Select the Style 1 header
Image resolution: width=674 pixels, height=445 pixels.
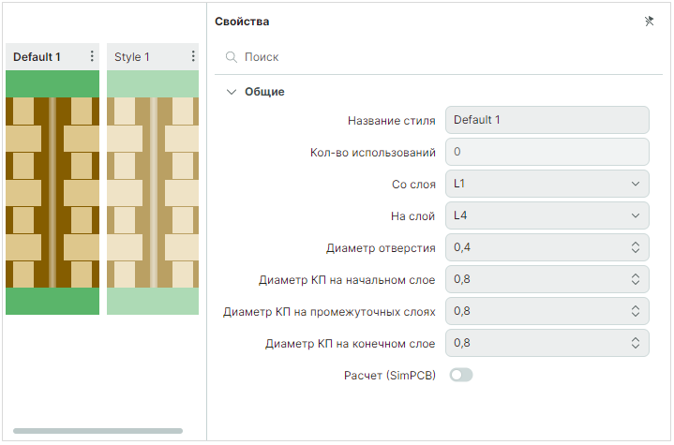133,57
